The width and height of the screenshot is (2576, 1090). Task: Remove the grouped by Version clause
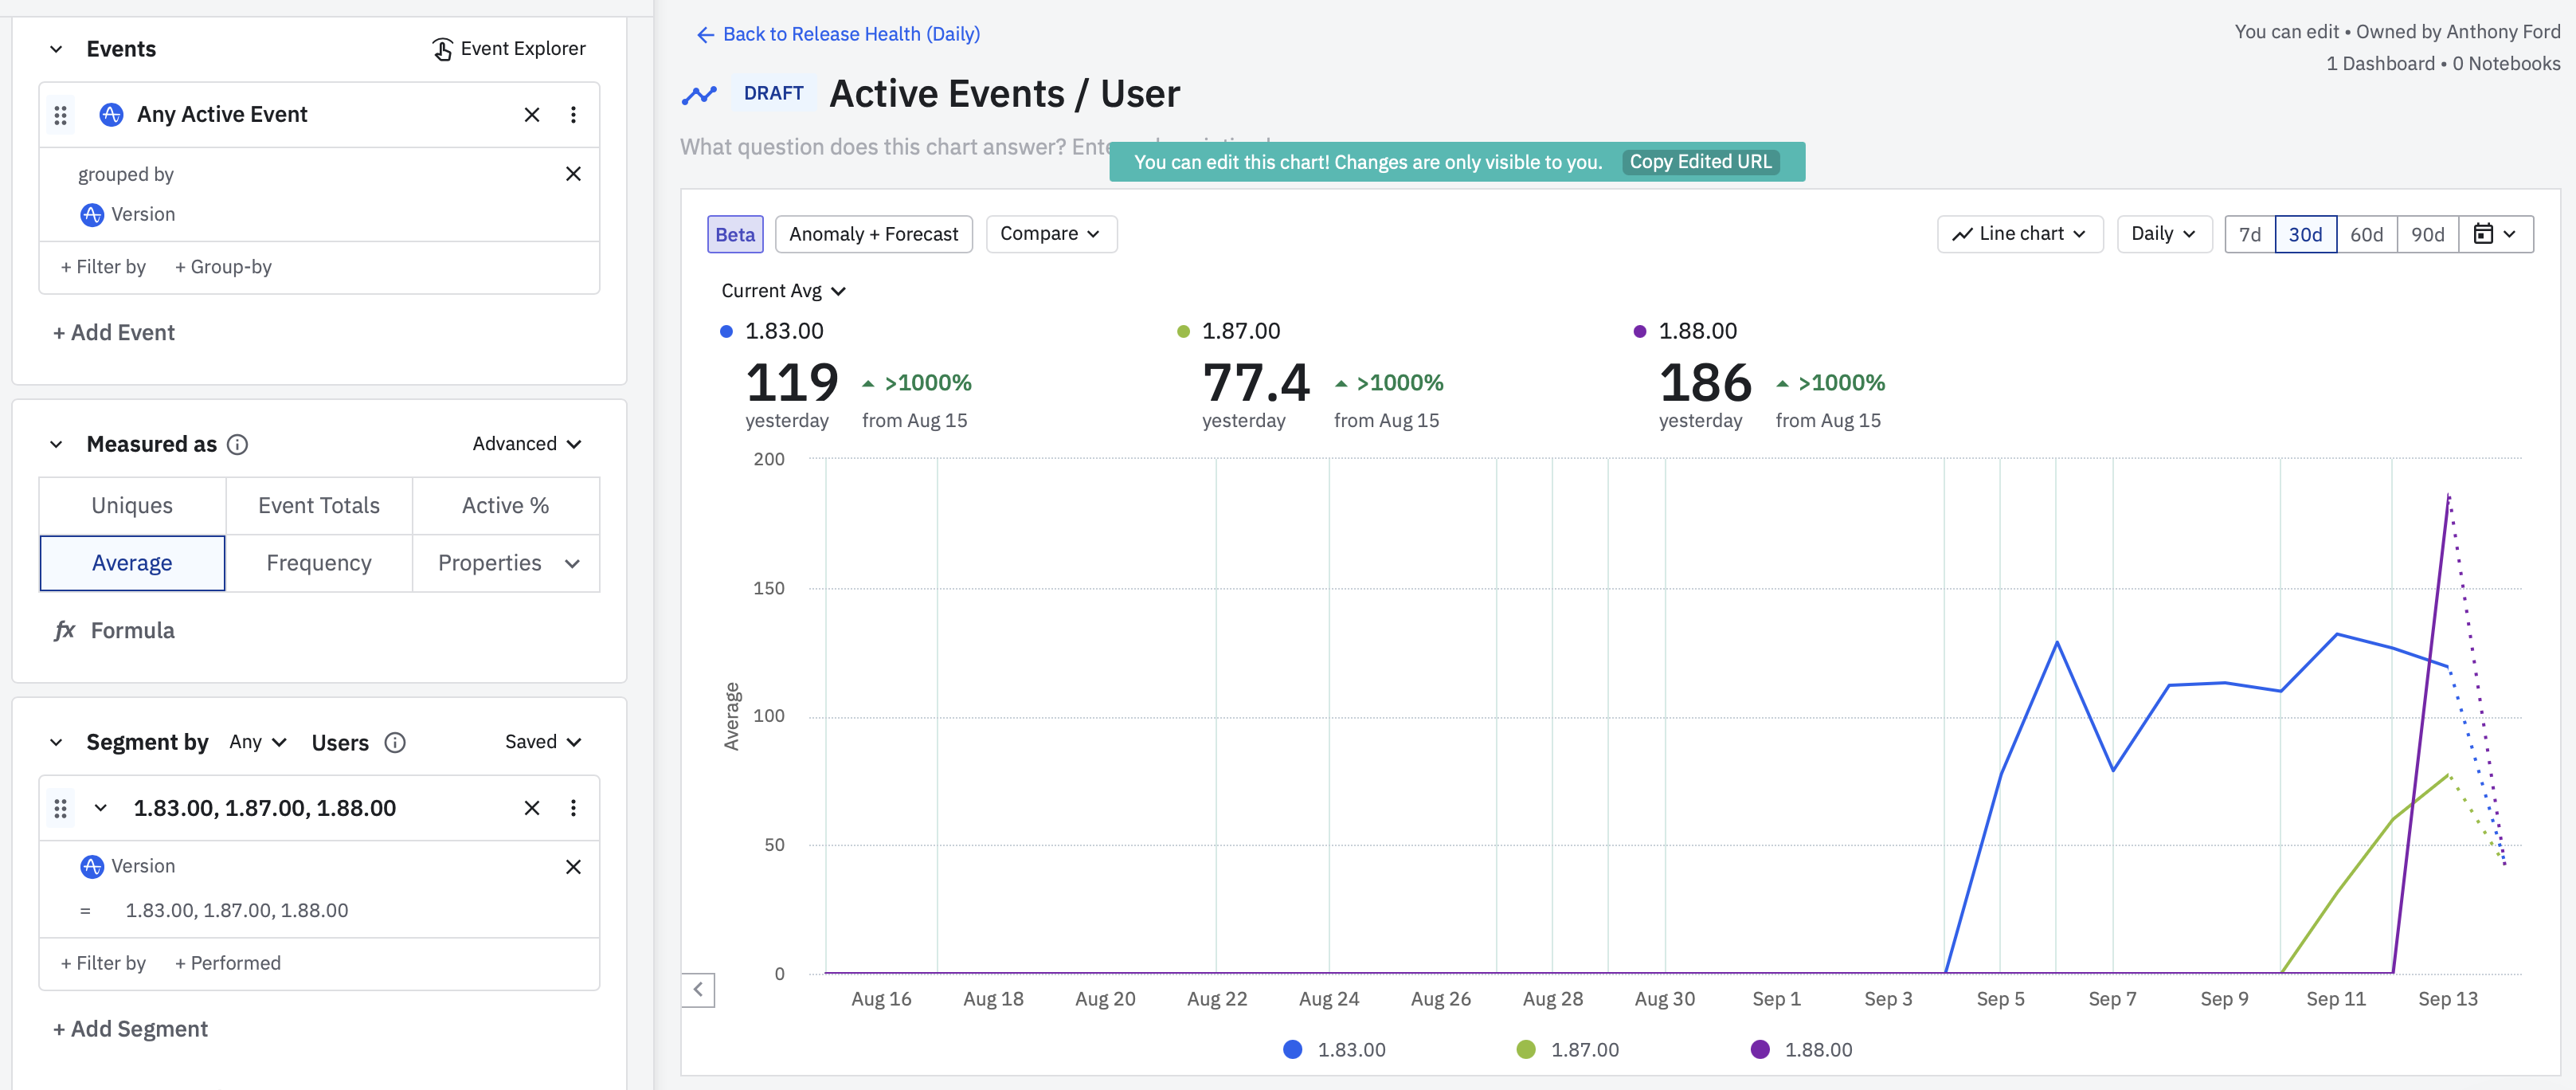coord(573,174)
